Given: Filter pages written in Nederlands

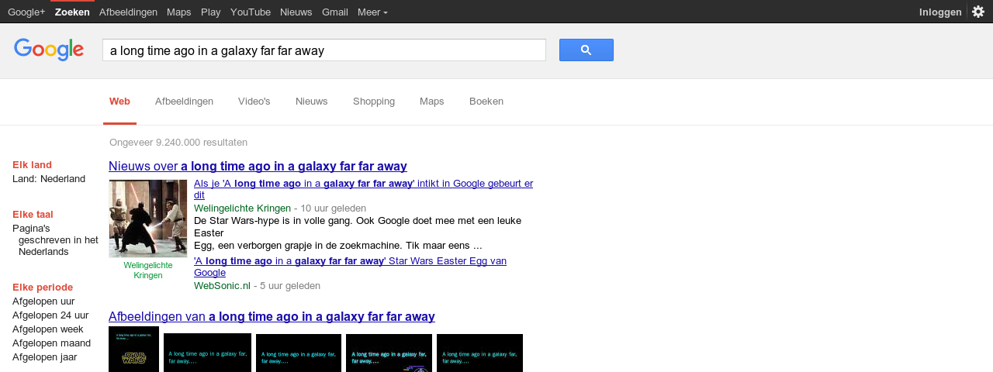Looking at the screenshot, I should point(55,240).
